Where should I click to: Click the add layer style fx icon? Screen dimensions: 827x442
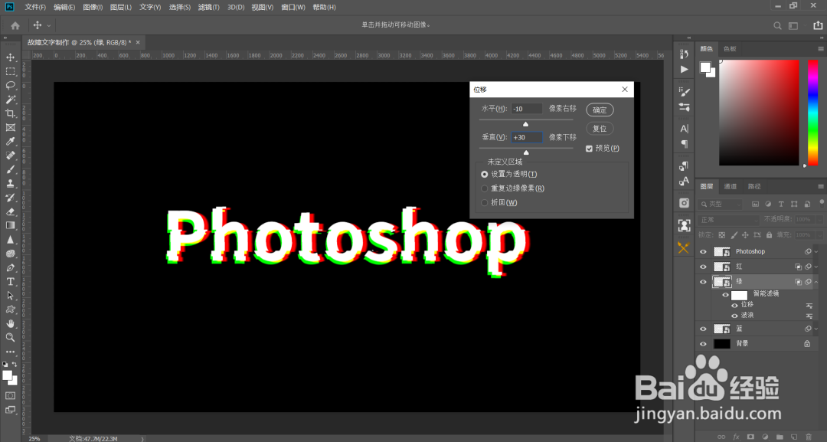click(x=737, y=437)
